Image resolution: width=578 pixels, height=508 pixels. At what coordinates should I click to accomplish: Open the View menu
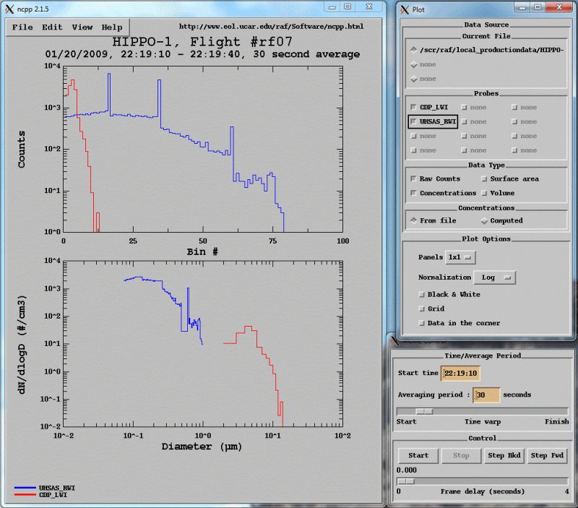tap(82, 27)
